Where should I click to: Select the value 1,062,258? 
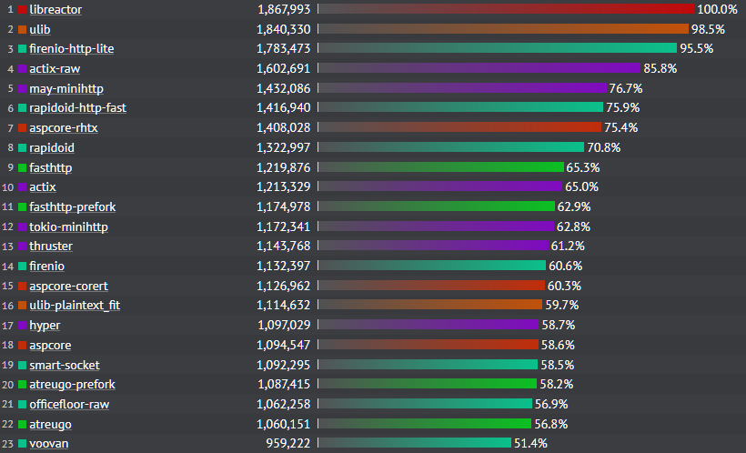(x=284, y=405)
